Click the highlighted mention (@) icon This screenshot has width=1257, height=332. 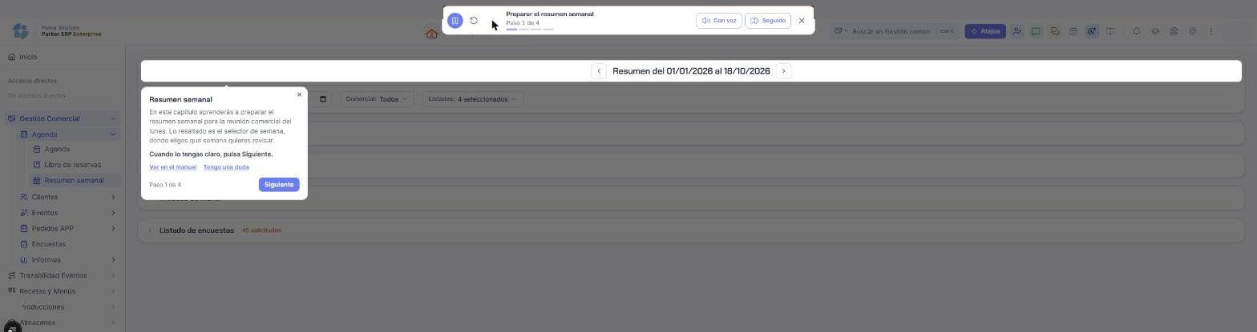point(1092,31)
